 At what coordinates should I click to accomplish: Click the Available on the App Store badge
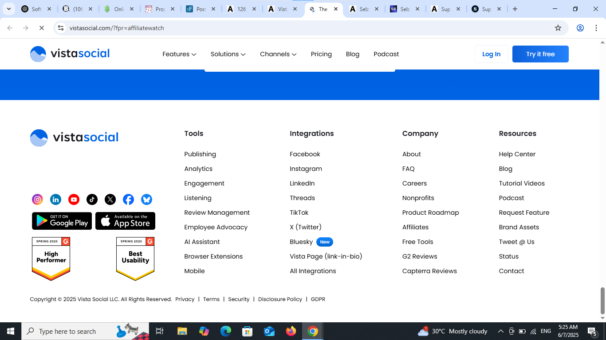click(126, 221)
